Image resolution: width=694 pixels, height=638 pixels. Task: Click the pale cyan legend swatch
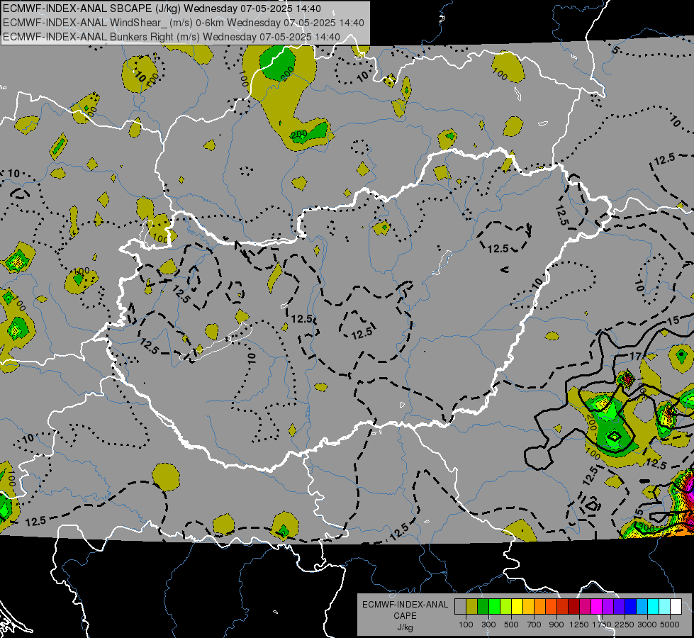tap(665, 607)
